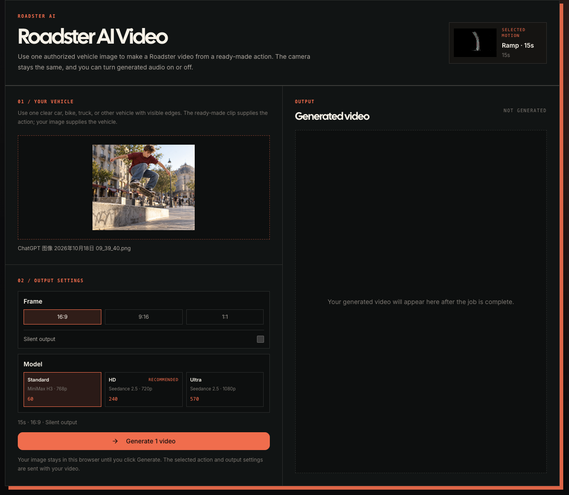Select the 16:9 frame option
Screen dimensions: 569x495
(x=62, y=317)
